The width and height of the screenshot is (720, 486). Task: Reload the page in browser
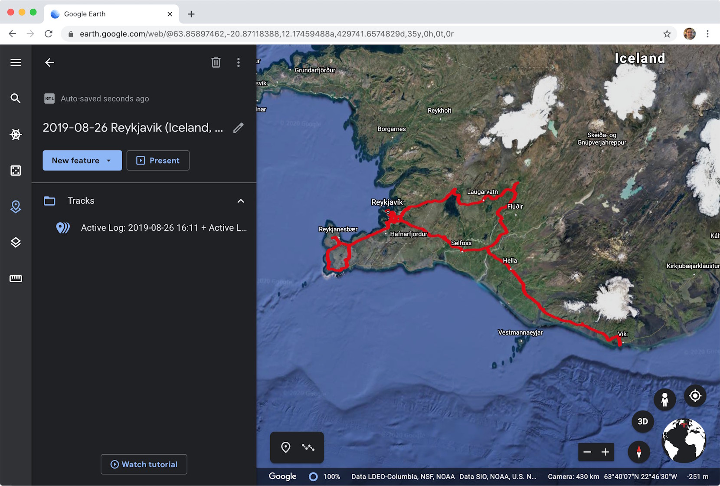49,34
